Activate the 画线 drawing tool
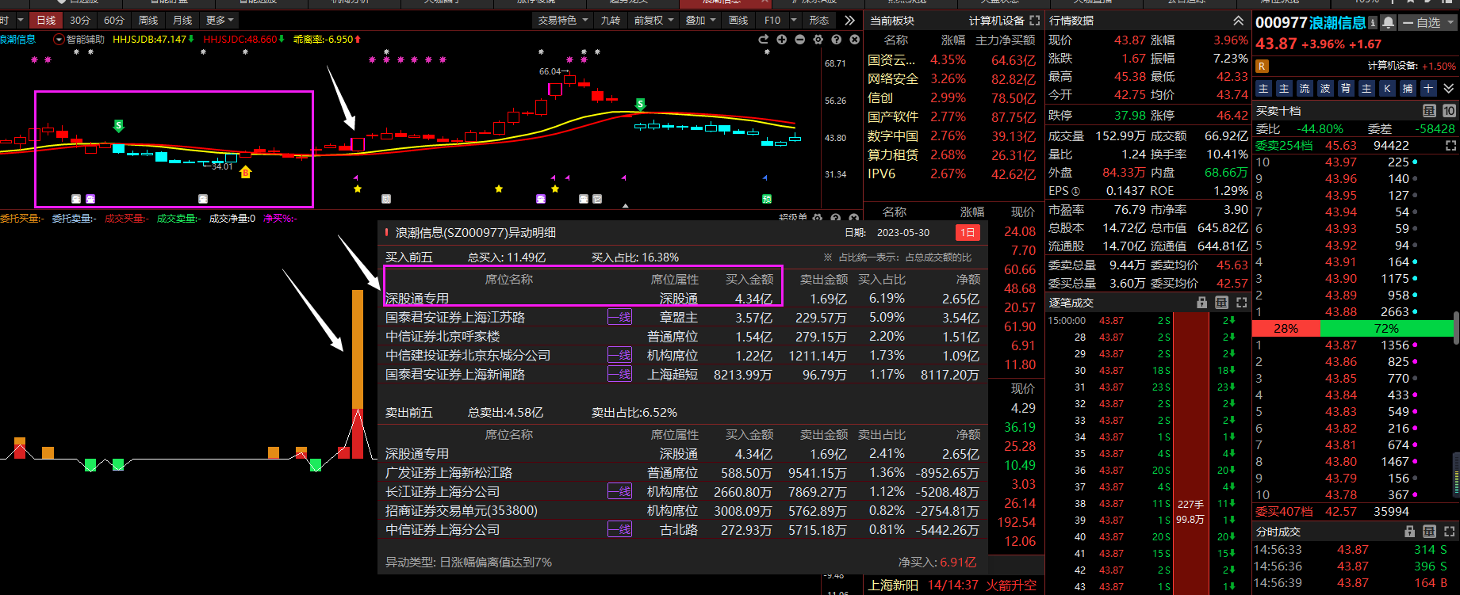The height and width of the screenshot is (595, 1460). [738, 20]
